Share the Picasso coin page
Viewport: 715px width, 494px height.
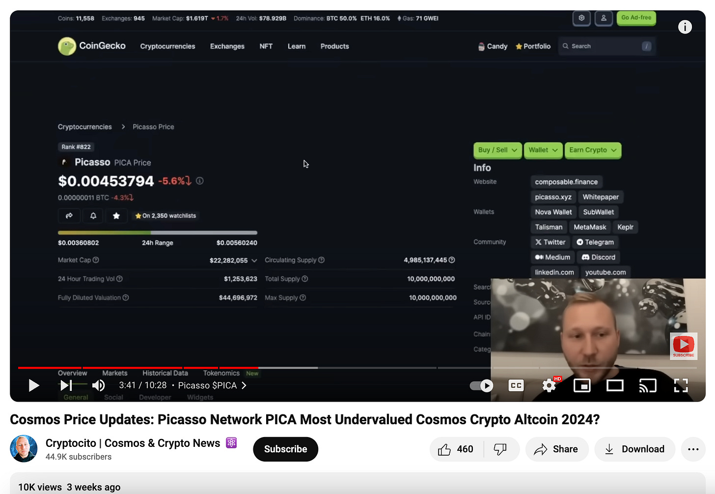click(69, 216)
